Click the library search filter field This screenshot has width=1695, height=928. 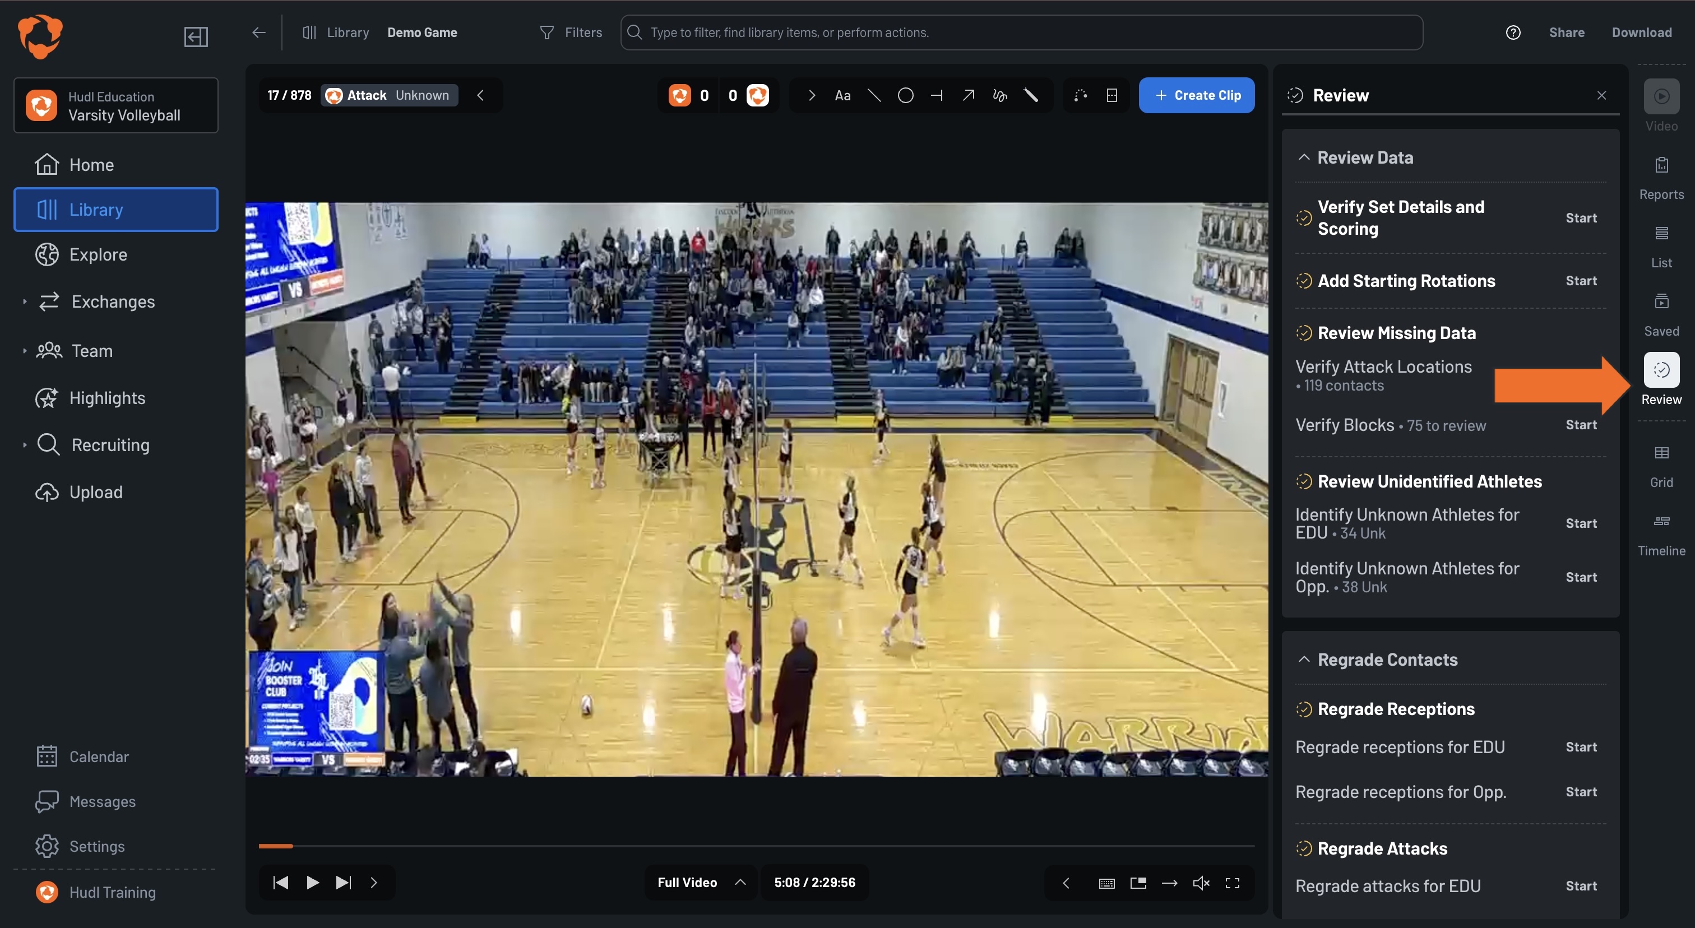[x=1021, y=33]
